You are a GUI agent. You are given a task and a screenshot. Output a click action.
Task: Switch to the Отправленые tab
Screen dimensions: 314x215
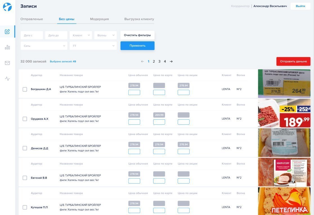coord(32,19)
